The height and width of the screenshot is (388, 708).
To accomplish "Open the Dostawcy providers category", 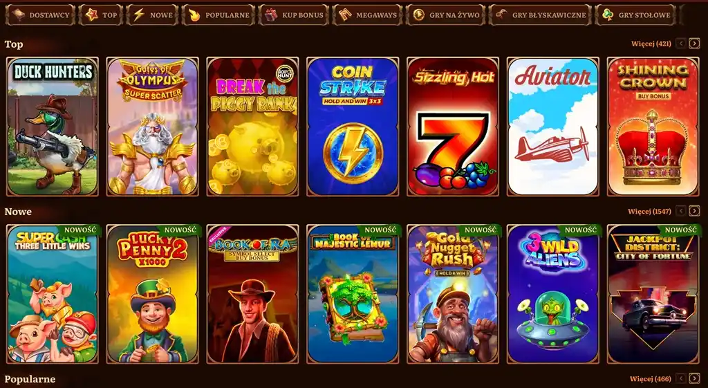I will (40, 15).
